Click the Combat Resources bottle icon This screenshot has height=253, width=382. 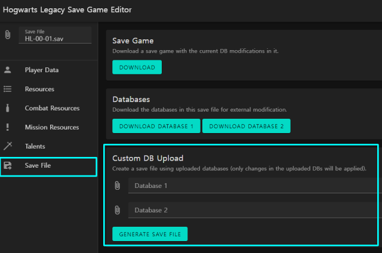click(x=8, y=108)
